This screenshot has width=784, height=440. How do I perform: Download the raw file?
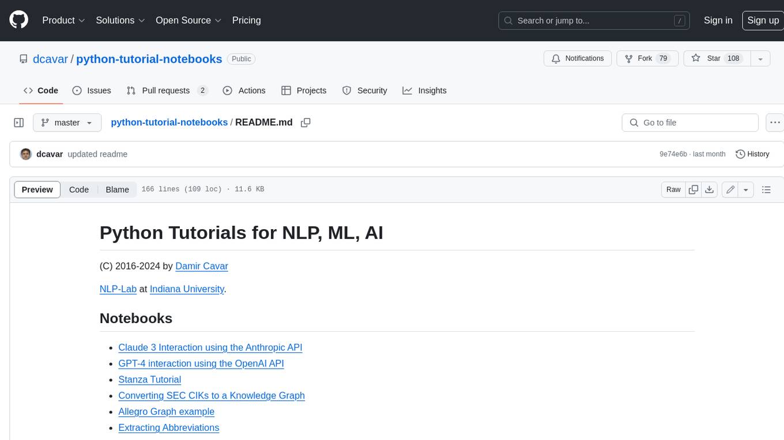[x=710, y=189]
